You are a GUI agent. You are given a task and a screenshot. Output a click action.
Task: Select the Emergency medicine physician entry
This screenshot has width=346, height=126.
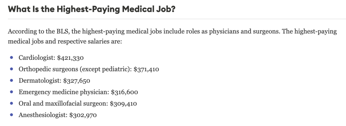pyautogui.click(x=78, y=92)
